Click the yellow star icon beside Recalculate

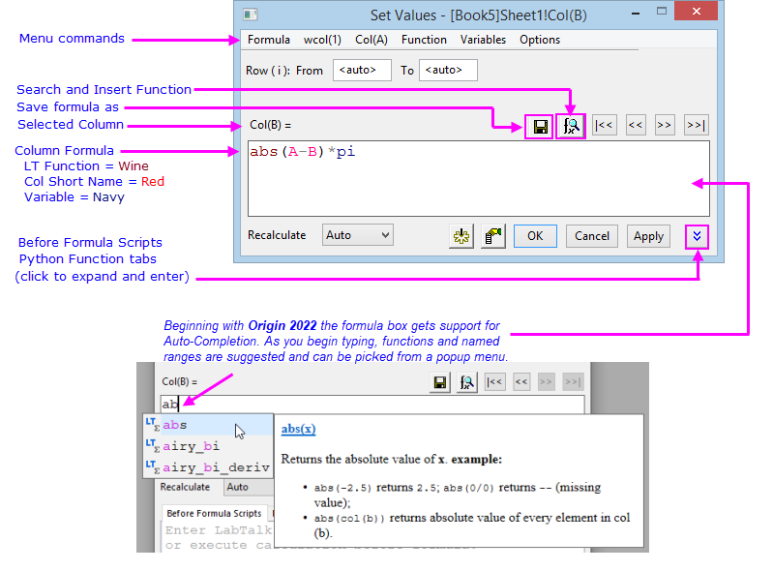(x=461, y=237)
